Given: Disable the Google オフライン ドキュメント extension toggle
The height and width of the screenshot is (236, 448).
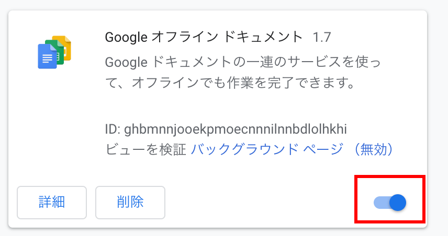Looking at the screenshot, I should pos(390,203).
